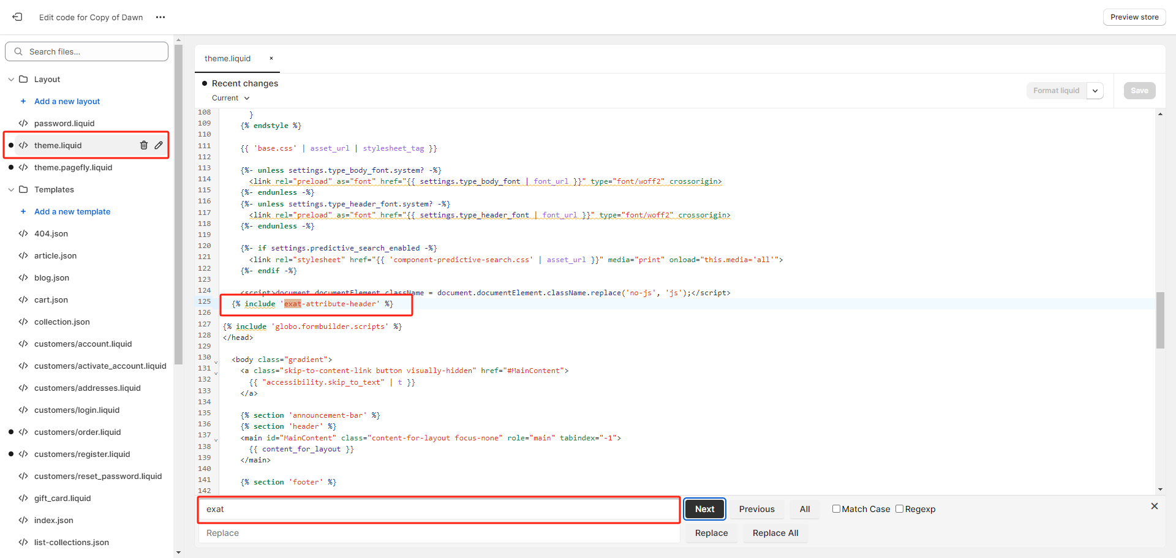Delete theme.liquid with the trash icon
This screenshot has width=1176, height=558.
point(144,145)
